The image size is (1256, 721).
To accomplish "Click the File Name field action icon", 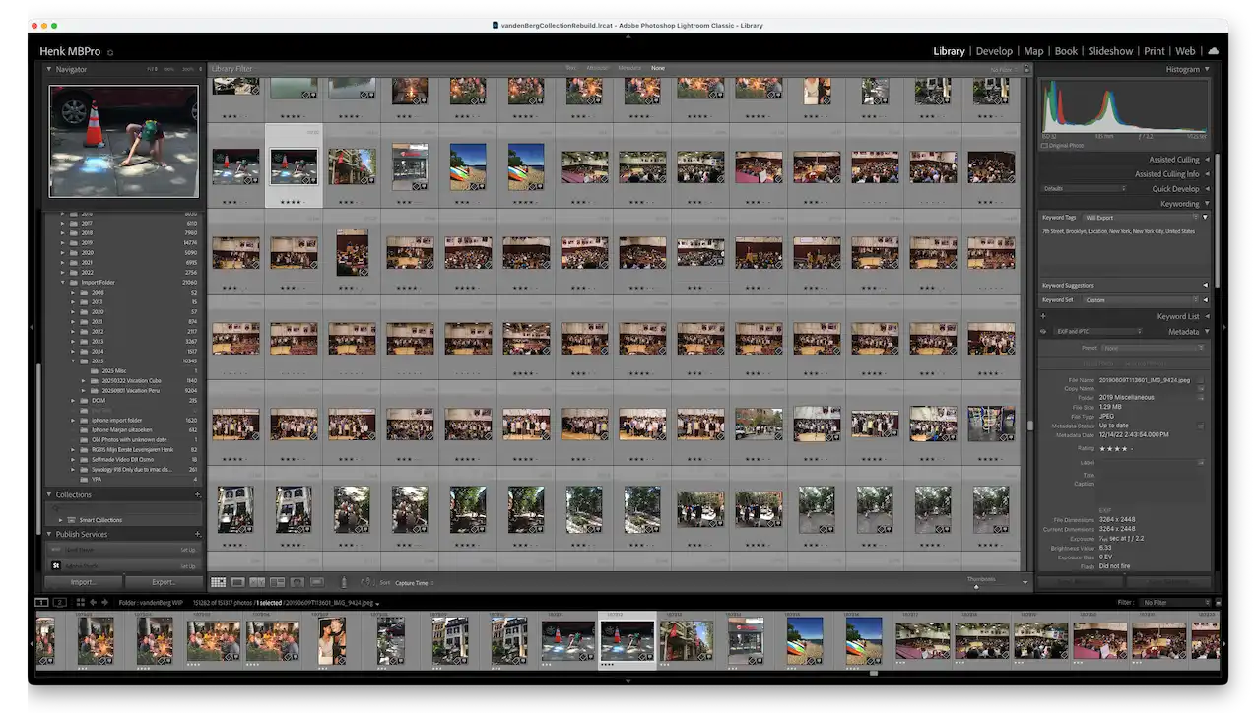I will click(1201, 380).
